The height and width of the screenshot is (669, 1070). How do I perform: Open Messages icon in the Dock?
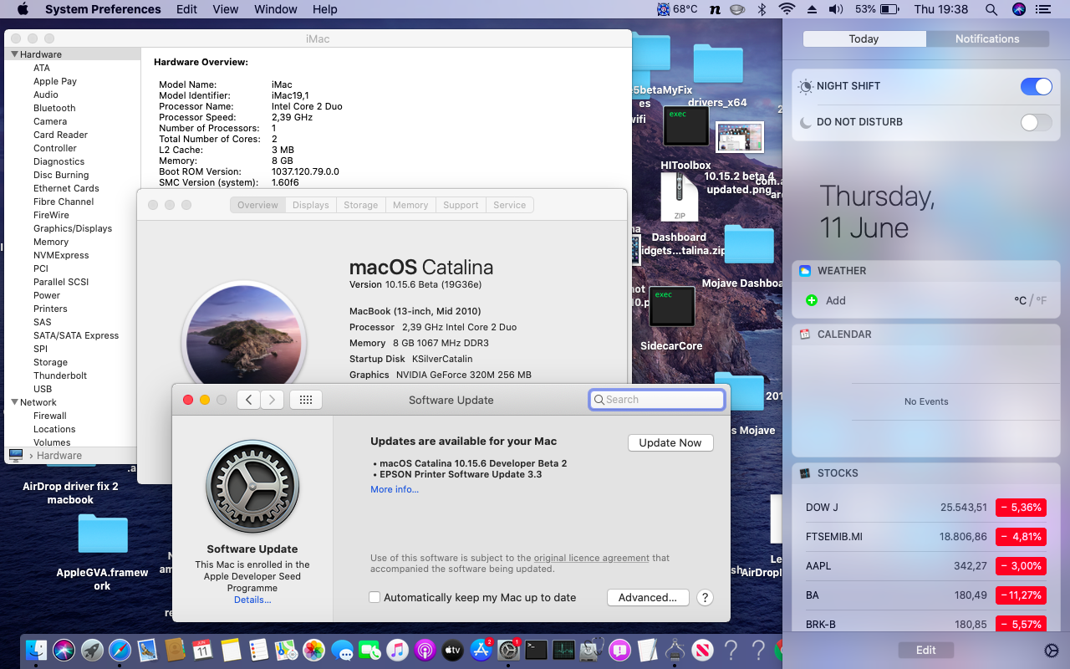click(341, 650)
